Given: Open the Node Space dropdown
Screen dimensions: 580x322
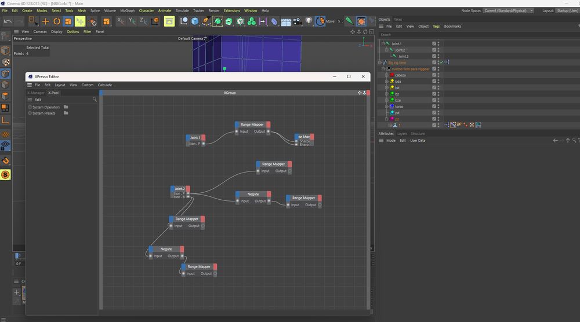Looking at the screenshot, I should click(x=508, y=10).
